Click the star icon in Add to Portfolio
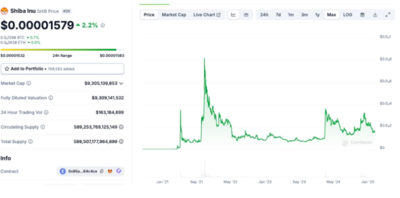The height and width of the screenshot is (198, 400). point(7,68)
